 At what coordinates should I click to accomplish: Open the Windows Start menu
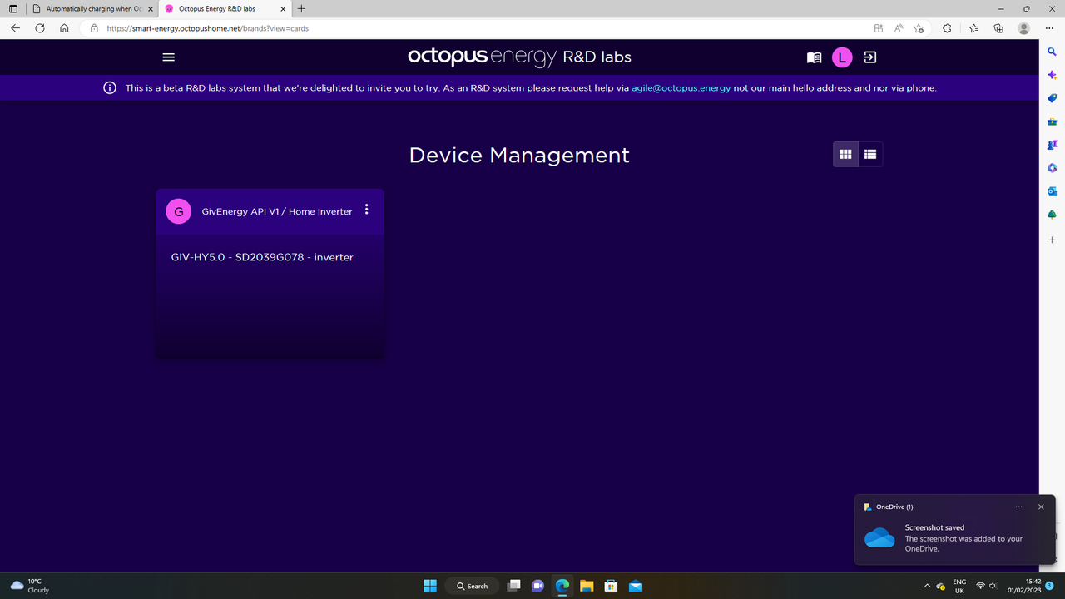(430, 586)
